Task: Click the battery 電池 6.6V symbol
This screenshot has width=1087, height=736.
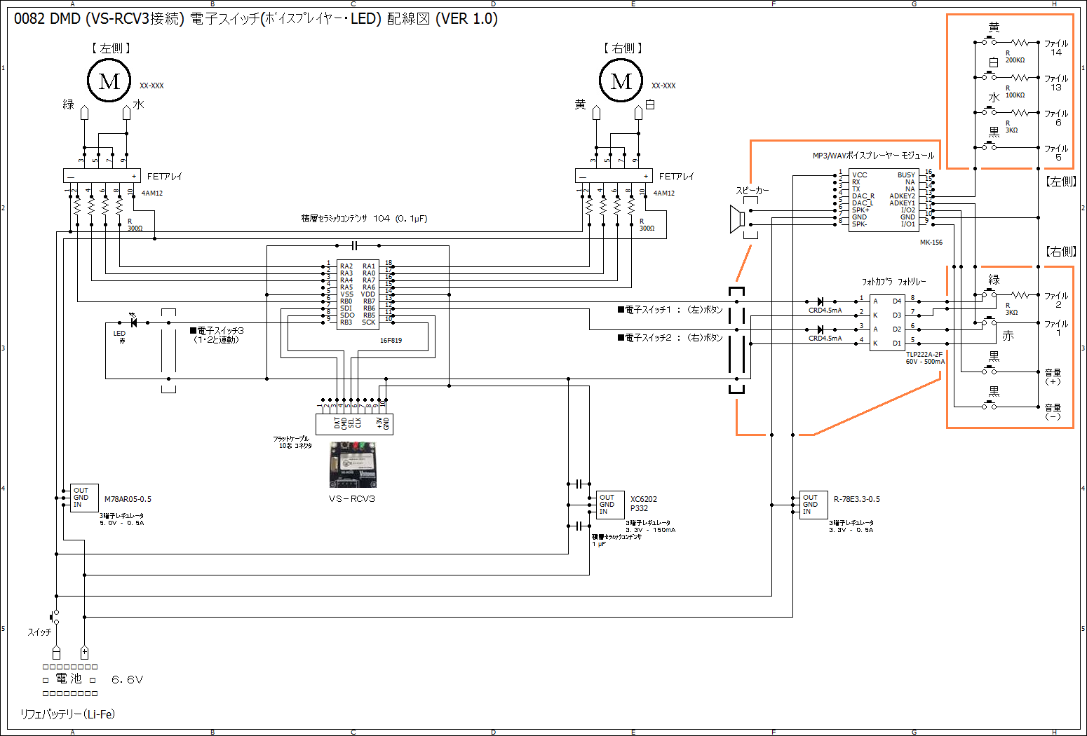Action: click(x=70, y=679)
